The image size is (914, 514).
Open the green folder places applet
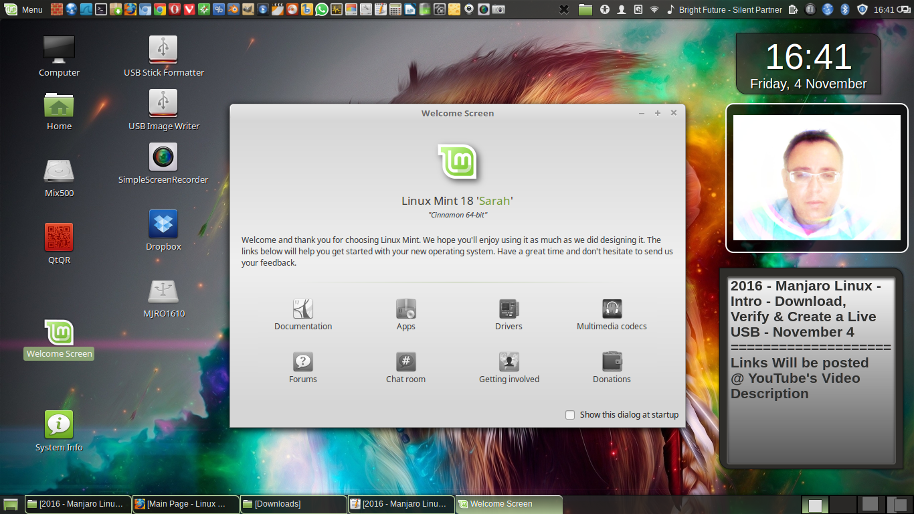[585, 9]
